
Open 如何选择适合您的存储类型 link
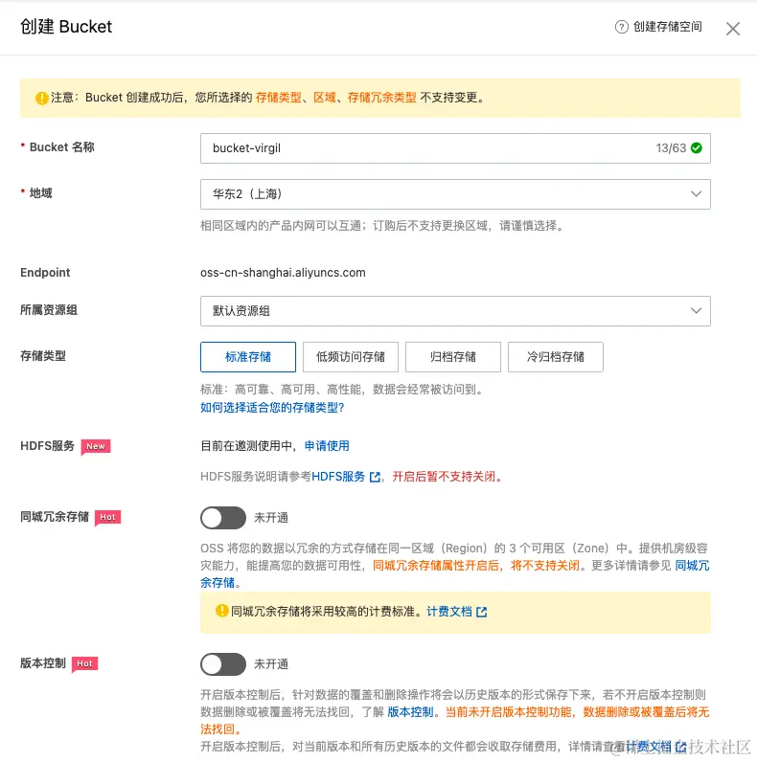tap(272, 408)
